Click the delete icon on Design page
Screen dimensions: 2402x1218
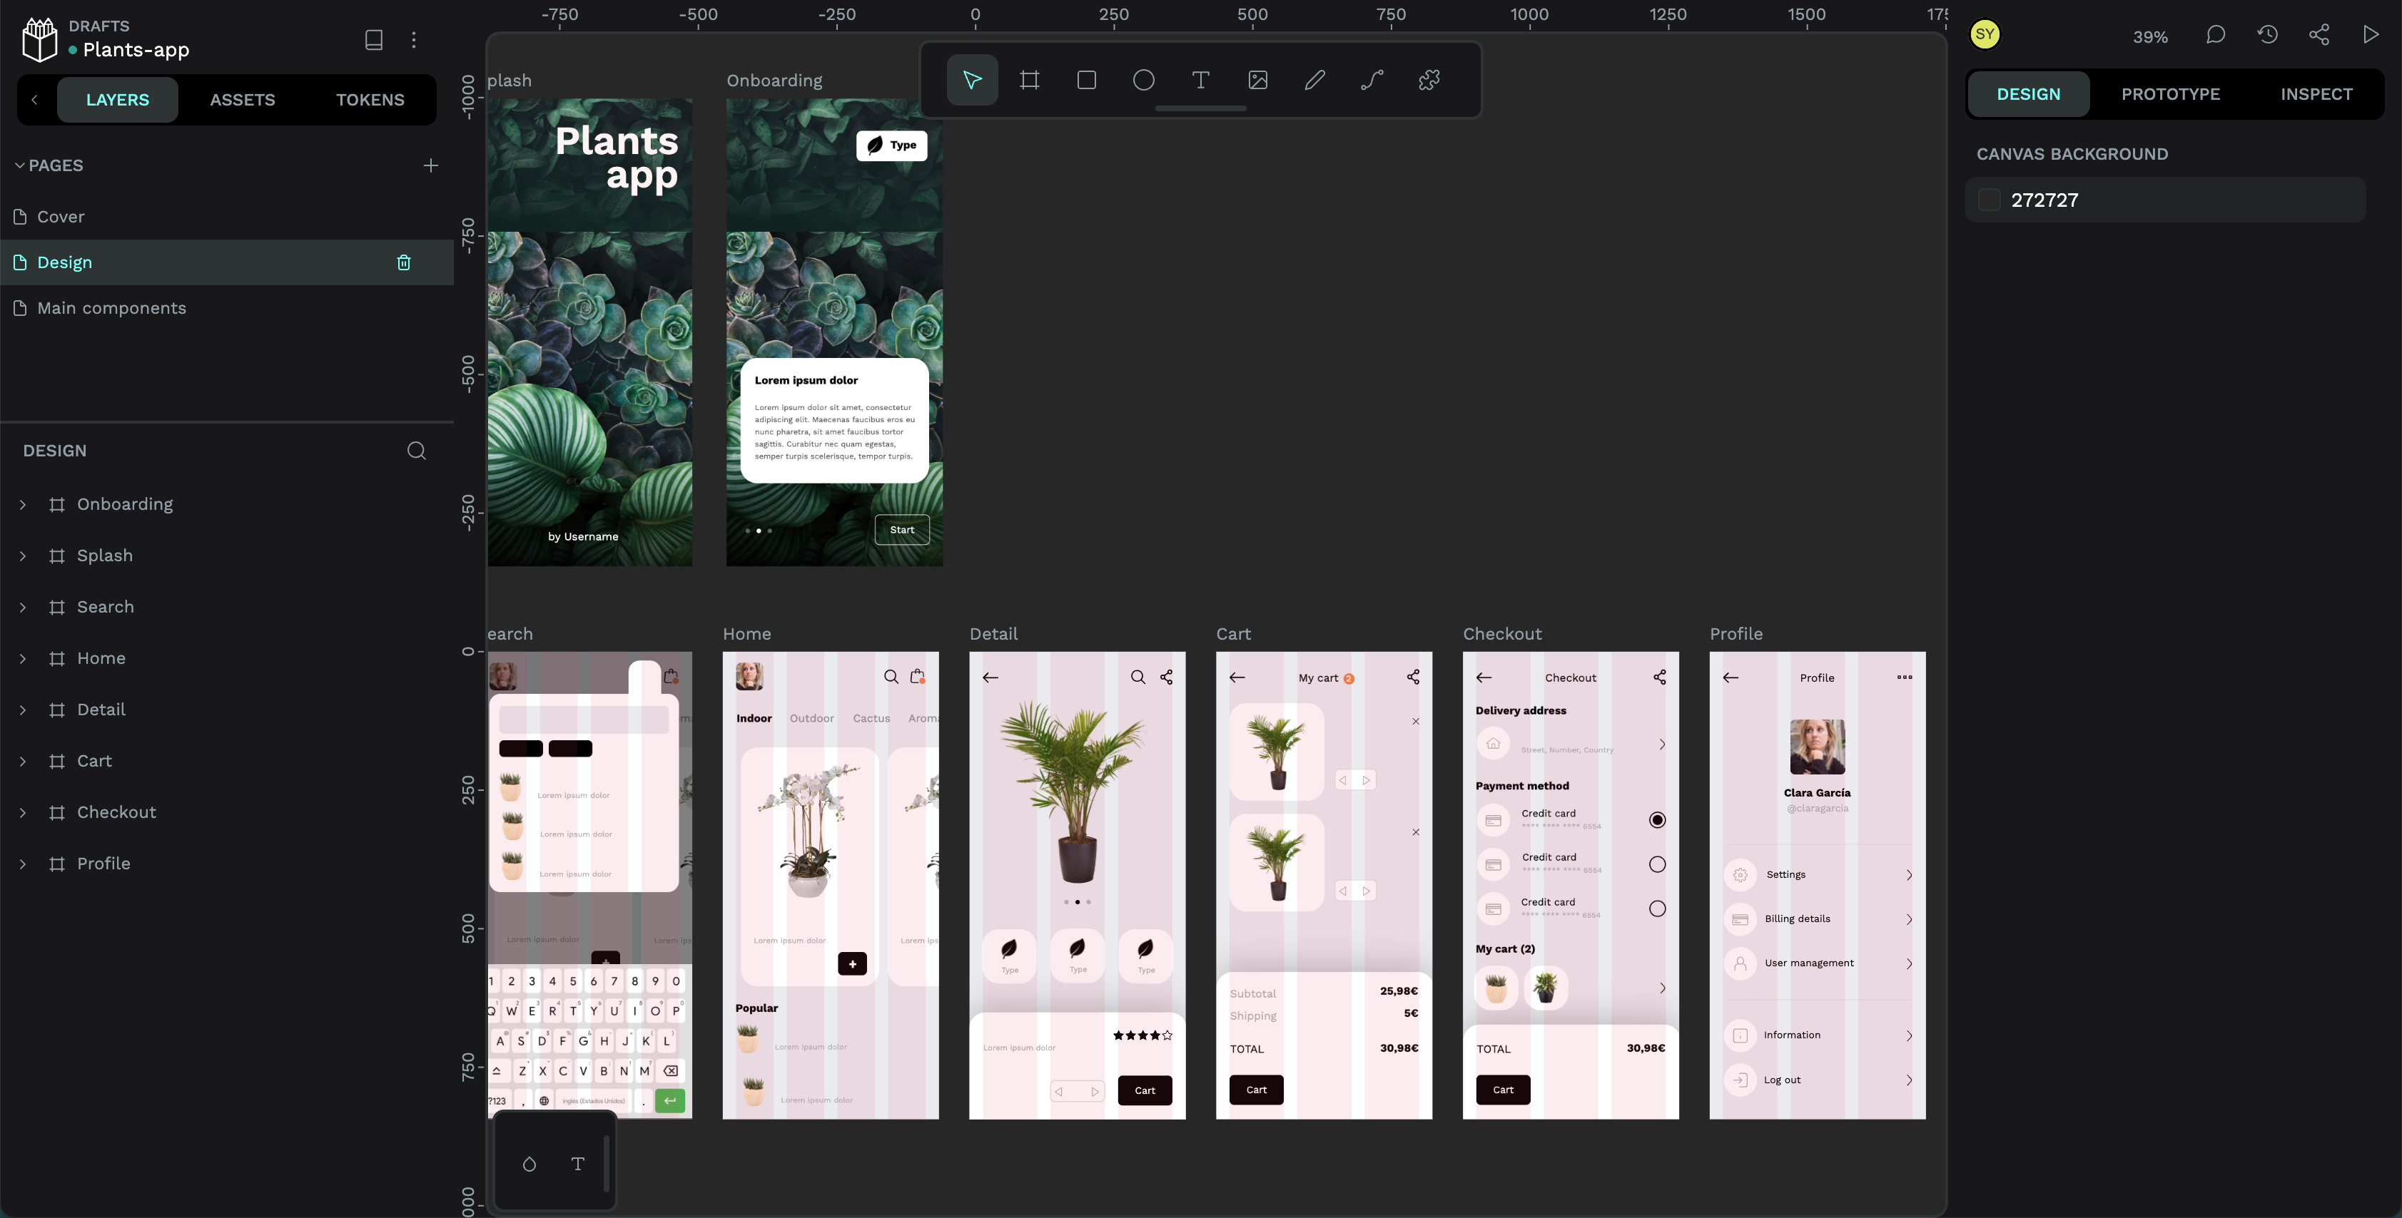pos(404,263)
